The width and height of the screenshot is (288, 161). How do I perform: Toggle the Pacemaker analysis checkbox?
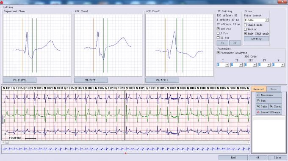218,53
